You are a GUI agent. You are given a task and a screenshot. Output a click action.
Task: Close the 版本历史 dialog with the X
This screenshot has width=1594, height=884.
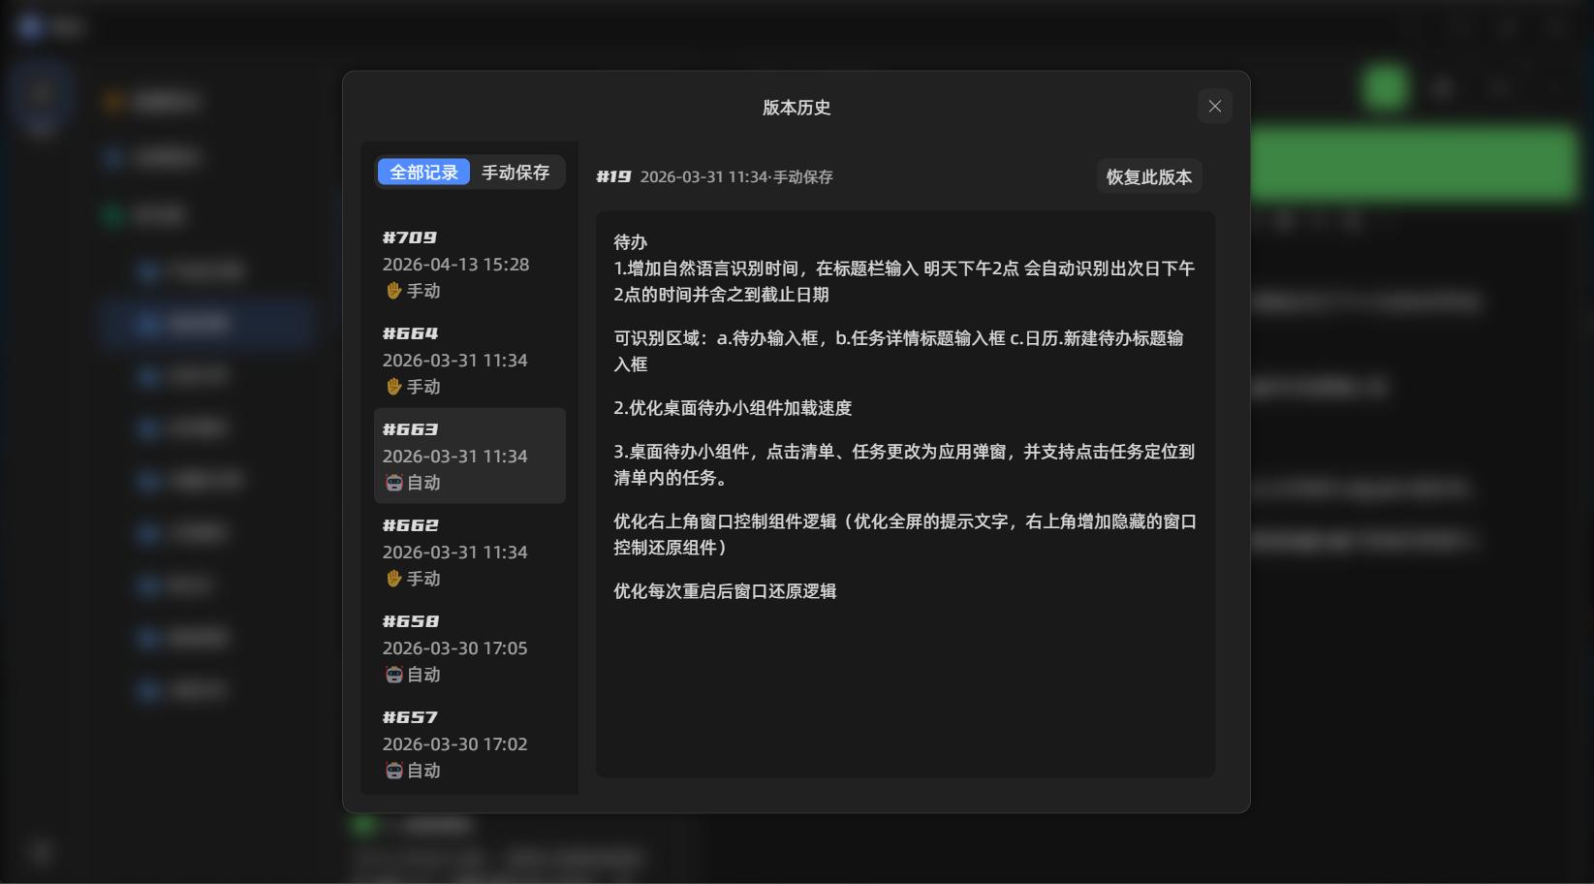[x=1214, y=107]
